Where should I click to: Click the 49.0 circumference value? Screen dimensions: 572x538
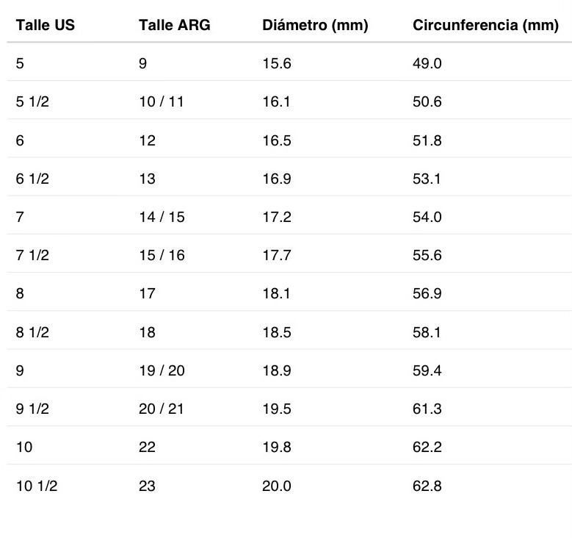[427, 63]
